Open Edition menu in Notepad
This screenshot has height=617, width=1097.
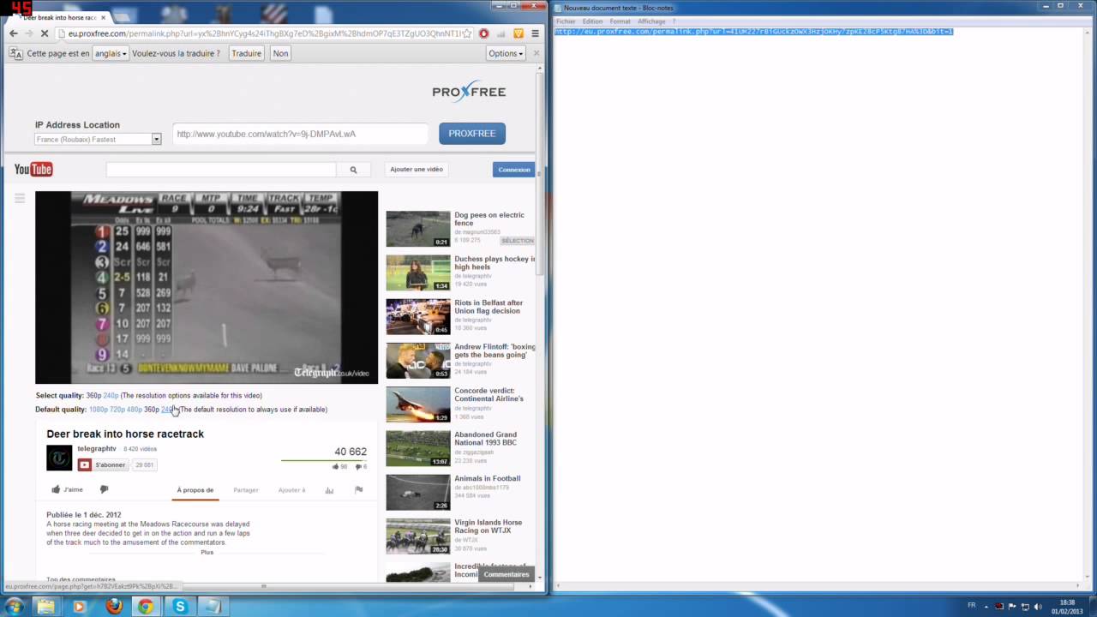click(x=592, y=21)
